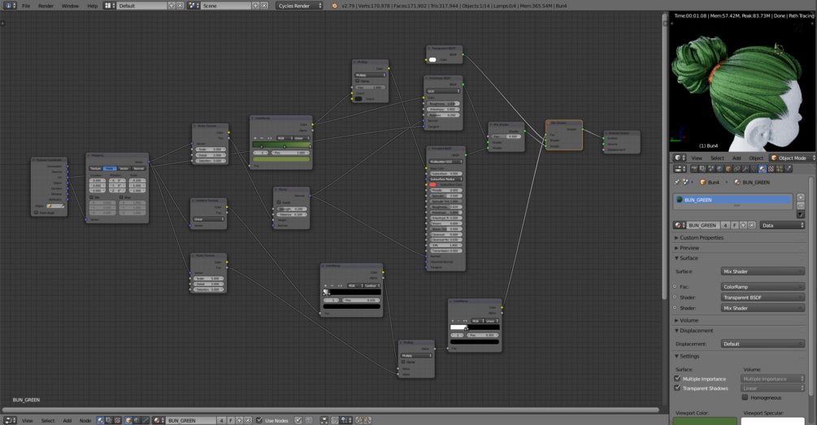Remove material slot with minus button

801,206
